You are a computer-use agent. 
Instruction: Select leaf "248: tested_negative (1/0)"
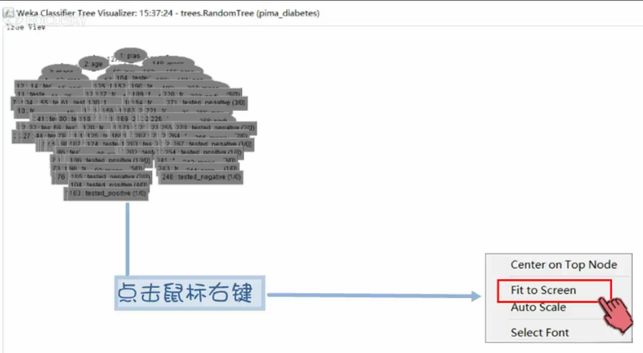click(x=201, y=177)
